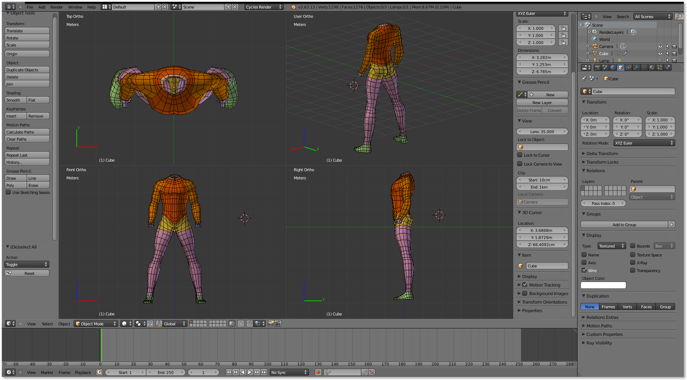Set shading to Smooth
Image resolution: width=687 pixels, height=380 pixels.
tap(16, 100)
